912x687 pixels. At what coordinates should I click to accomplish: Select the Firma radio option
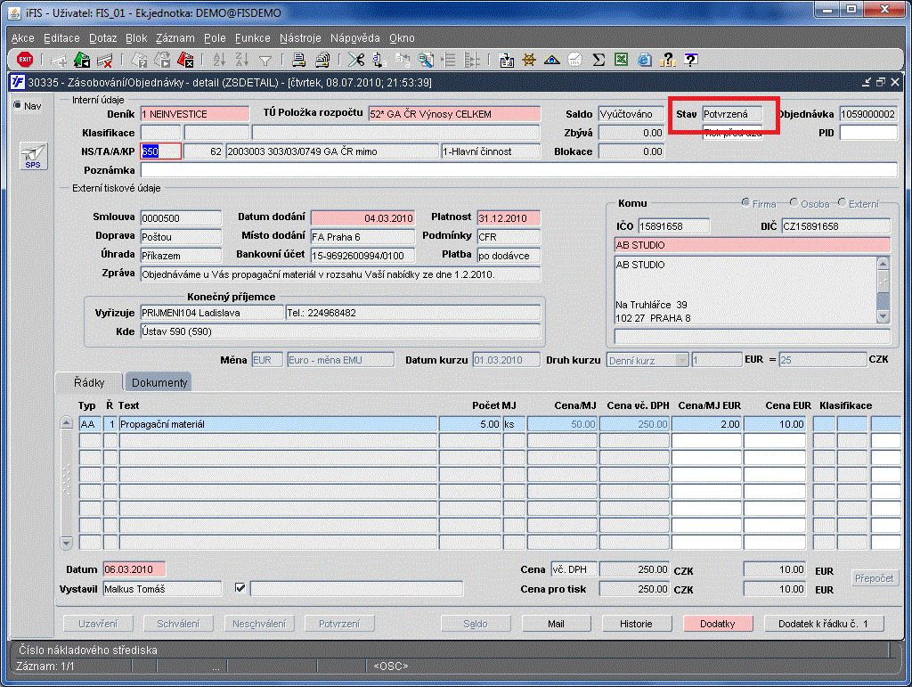click(x=745, y=203)
